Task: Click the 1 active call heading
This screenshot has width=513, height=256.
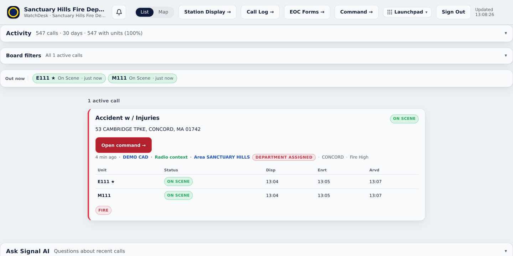Action: (x=104, y=101)
